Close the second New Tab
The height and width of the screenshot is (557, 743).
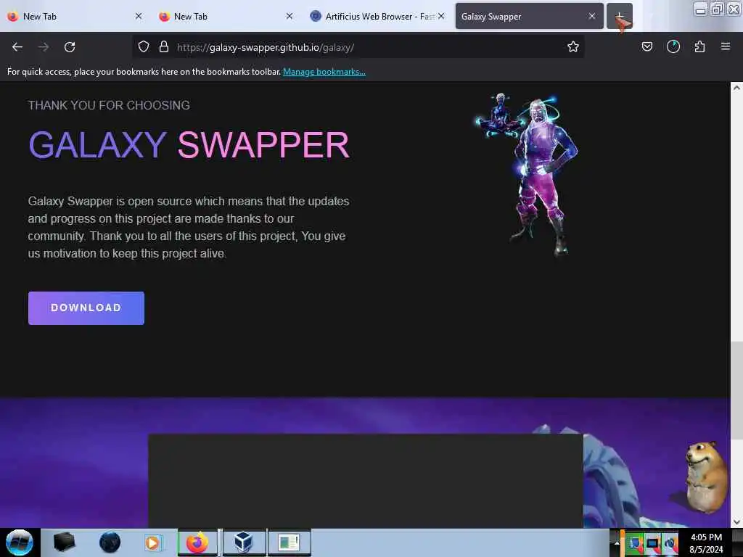[x=290, y=16]
